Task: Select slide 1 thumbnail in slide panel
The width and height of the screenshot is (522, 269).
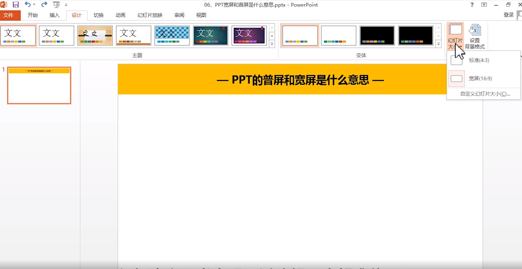Action: click(39, 85)
